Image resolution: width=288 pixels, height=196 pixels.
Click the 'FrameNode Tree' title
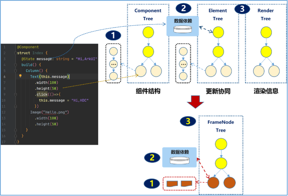coord(221,126)
